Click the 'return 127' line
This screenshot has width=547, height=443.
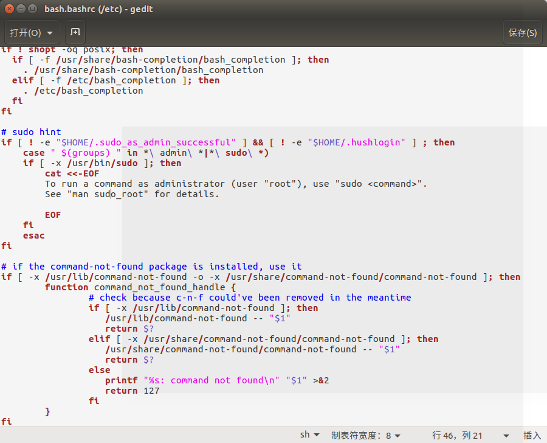click(x=132, y=391)
